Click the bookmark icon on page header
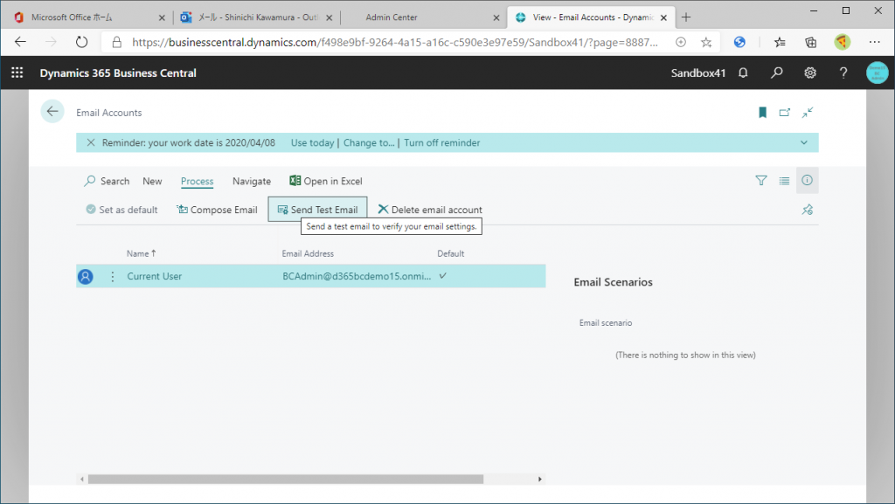 click(x=762, y=113)
